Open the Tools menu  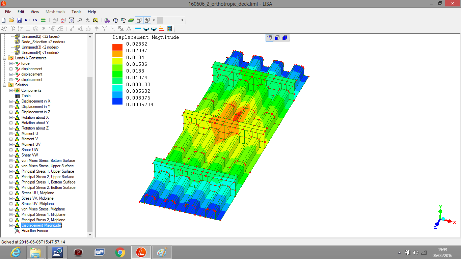click(x=76, y=12)
